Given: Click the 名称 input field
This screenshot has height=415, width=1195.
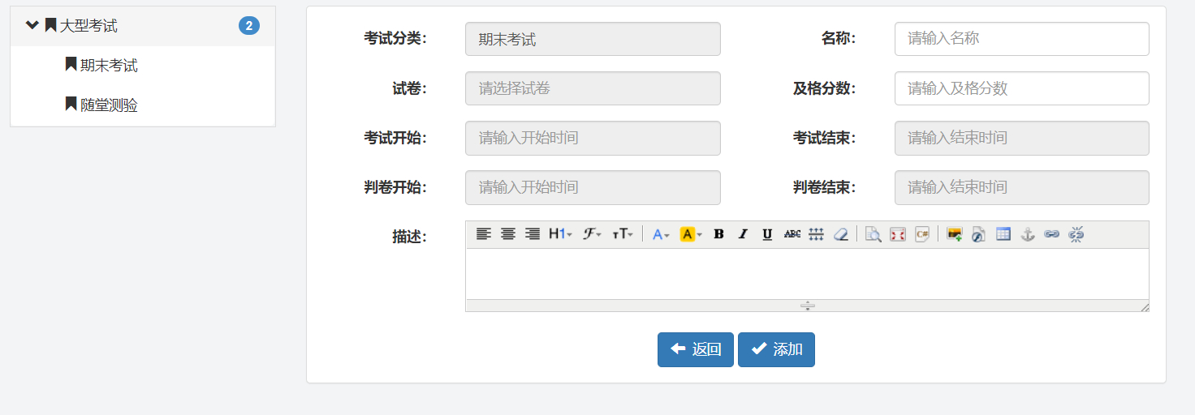Looking at the screenshot, I should [x=1021, y=39].
